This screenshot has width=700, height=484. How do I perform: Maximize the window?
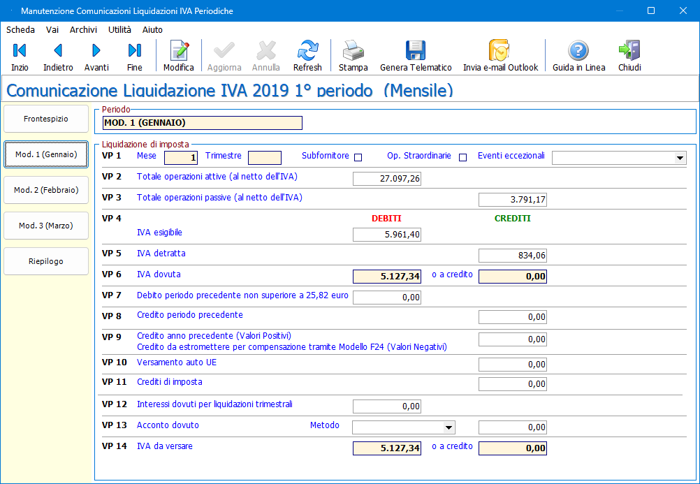tap(651, 10)
